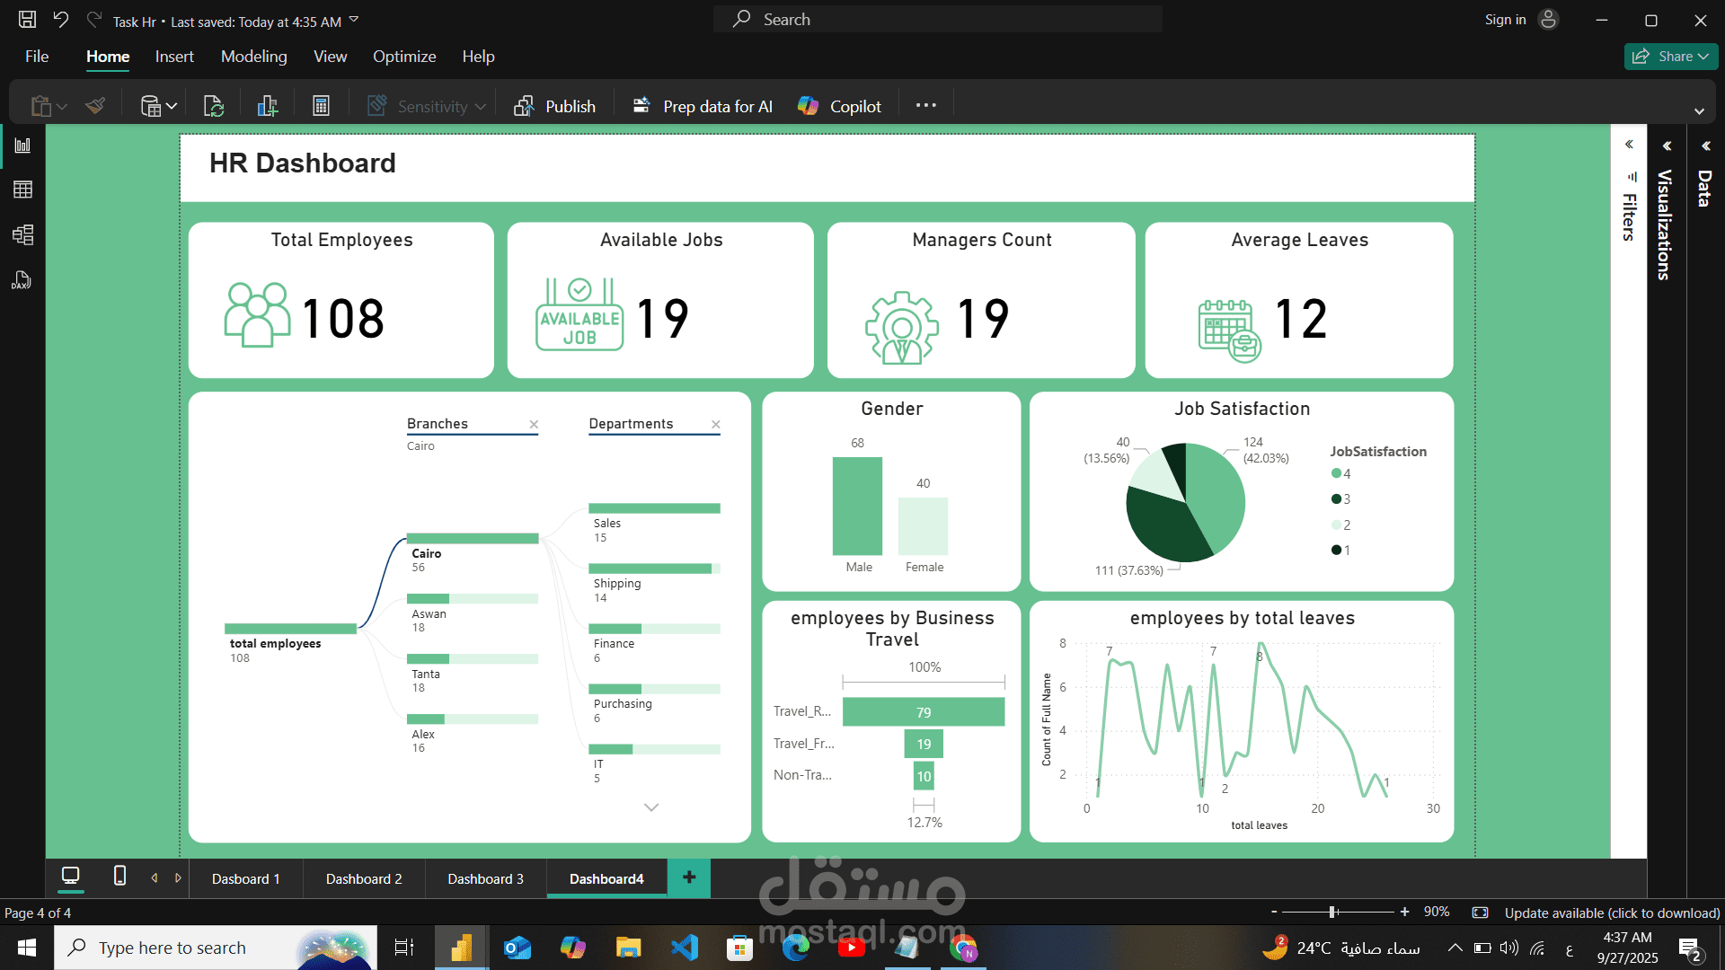The width and height of the screenshot is (1725, 970).
Task: Open Copilot from the toolbar
Action: click(838, 105)
